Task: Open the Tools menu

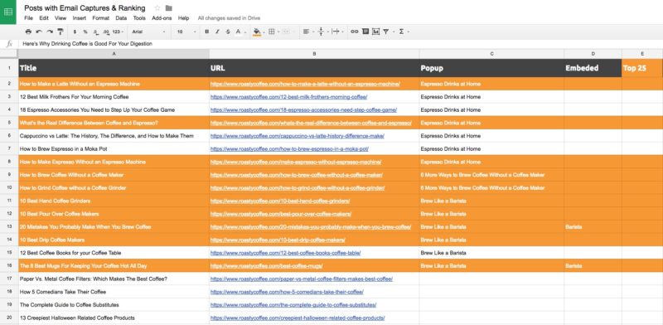Action: tap(139, 18)
